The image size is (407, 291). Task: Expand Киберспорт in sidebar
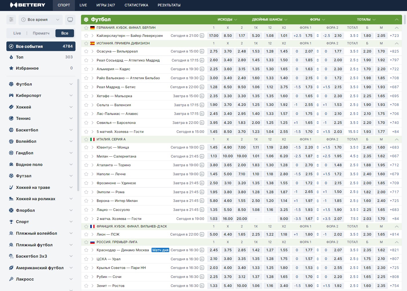pyautogui.click(x=71, y=95)
